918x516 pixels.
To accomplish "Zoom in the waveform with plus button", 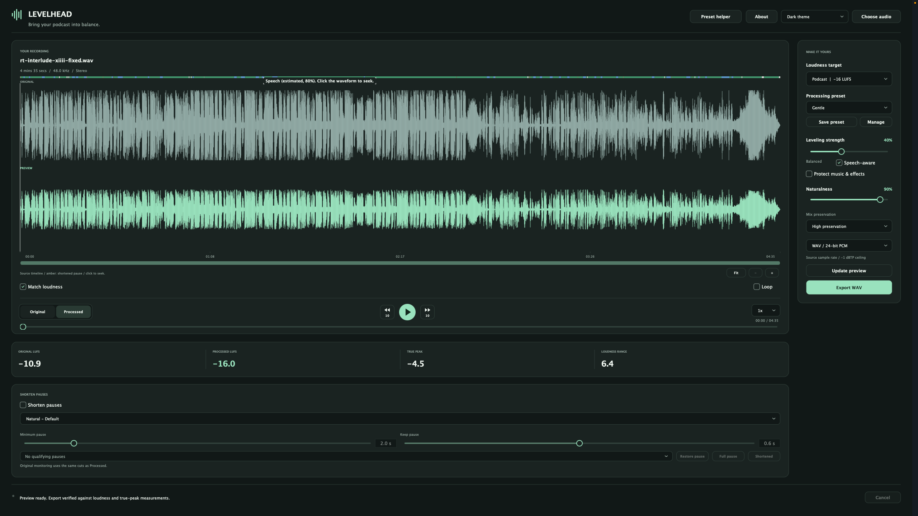I will 772,273.
